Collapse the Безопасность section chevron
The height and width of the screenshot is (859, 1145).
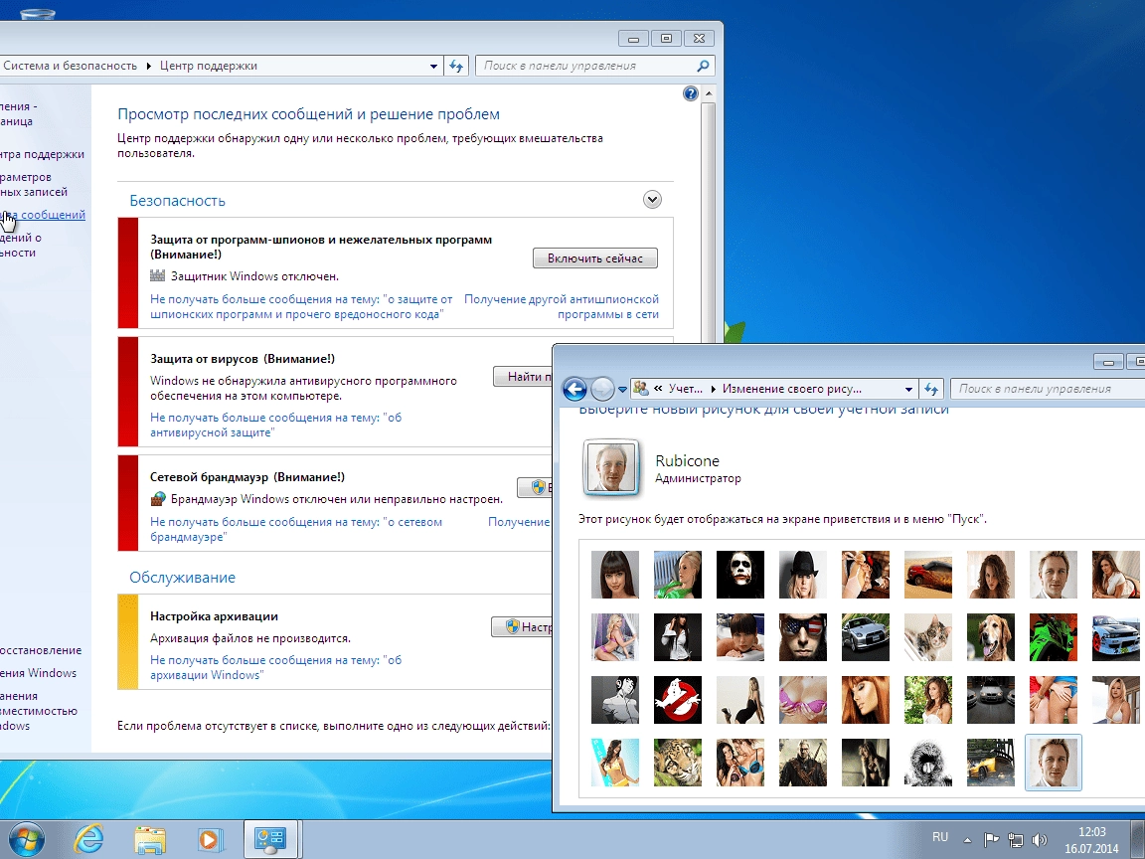tap(652, 200)
